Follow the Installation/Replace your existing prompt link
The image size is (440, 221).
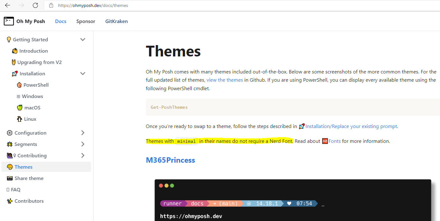351,126
